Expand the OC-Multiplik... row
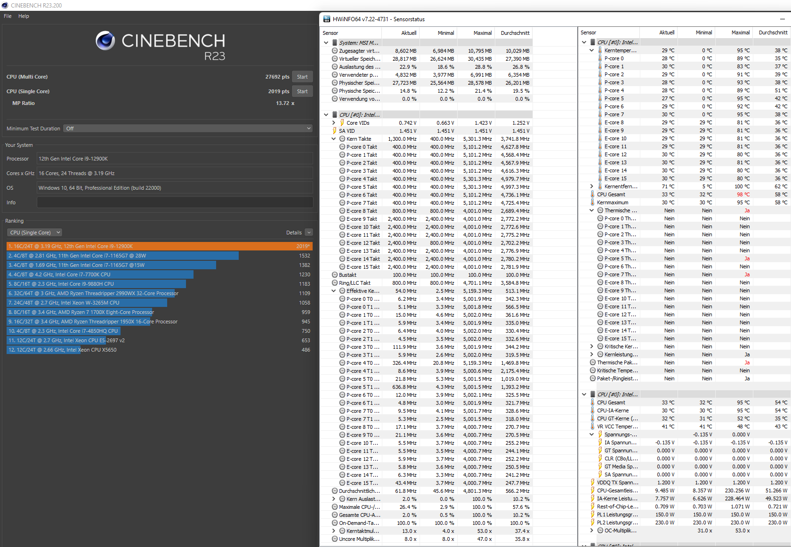The width and height of the screenshot is (791, 547). (x=592, y=531)
